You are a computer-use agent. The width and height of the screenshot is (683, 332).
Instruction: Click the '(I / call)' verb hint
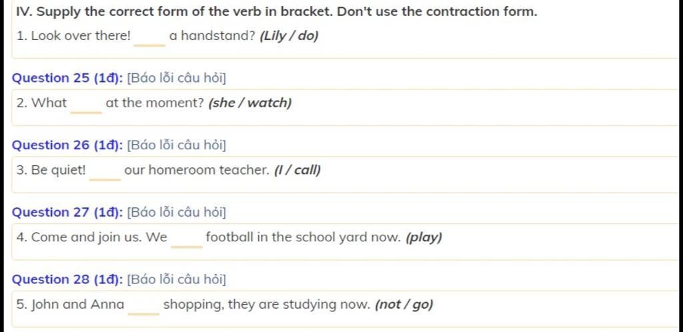coord(297,171)
